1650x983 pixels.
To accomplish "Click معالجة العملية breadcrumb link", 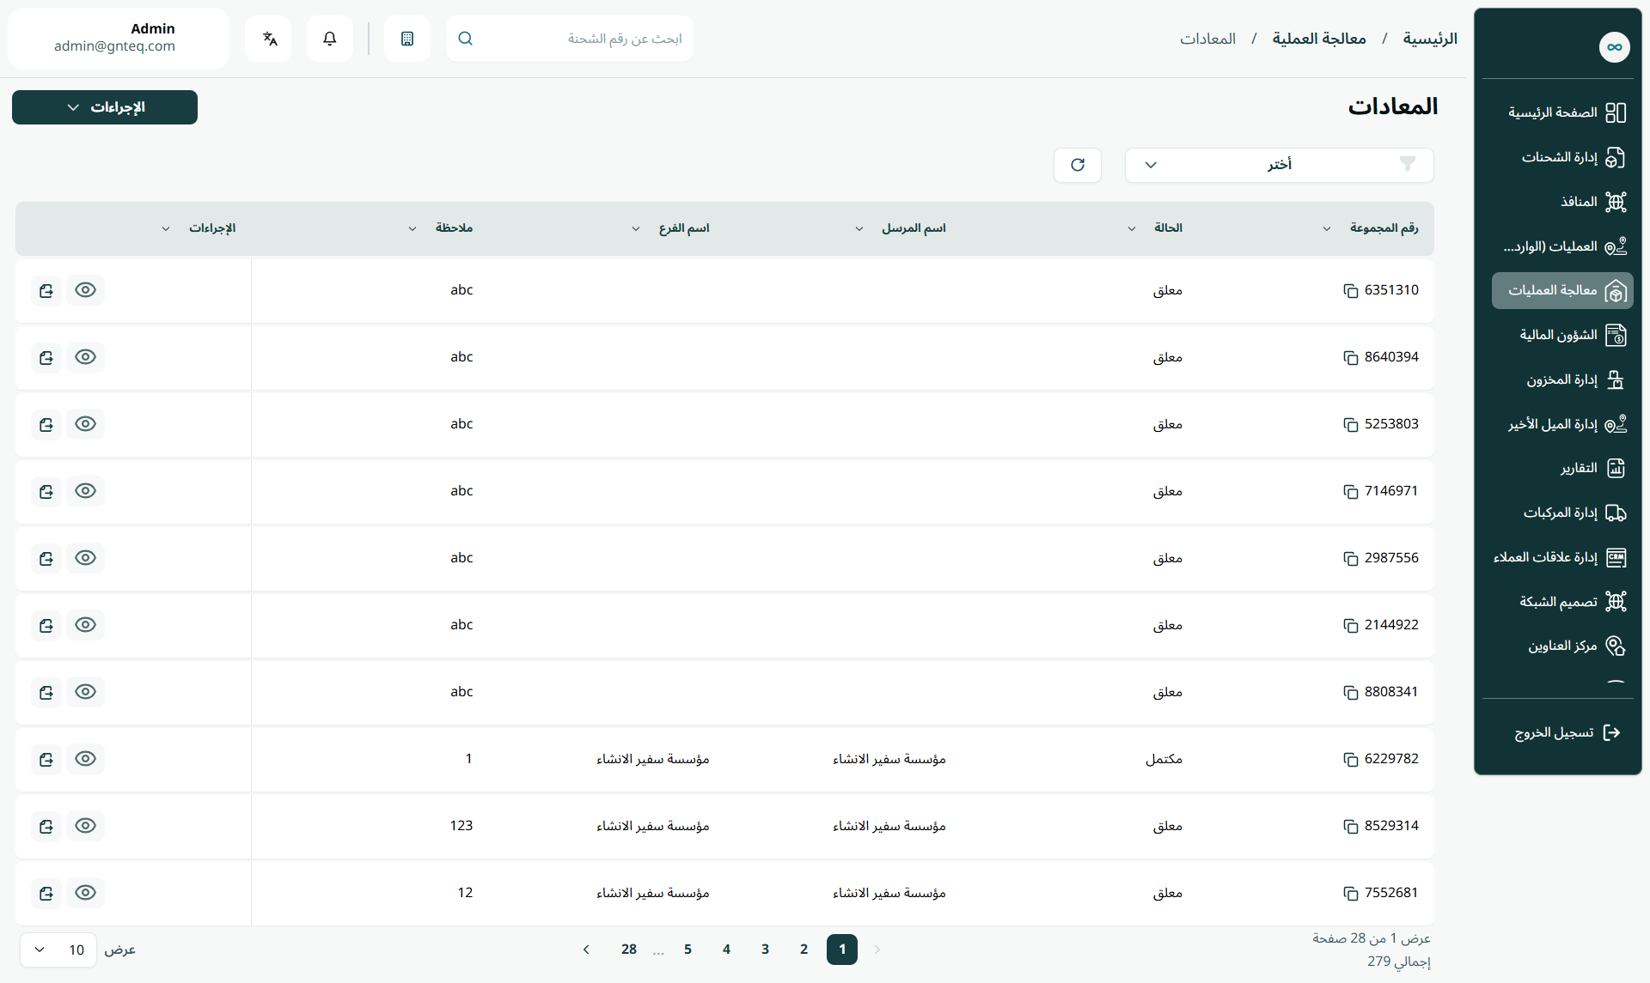I will pos(1319,39).
